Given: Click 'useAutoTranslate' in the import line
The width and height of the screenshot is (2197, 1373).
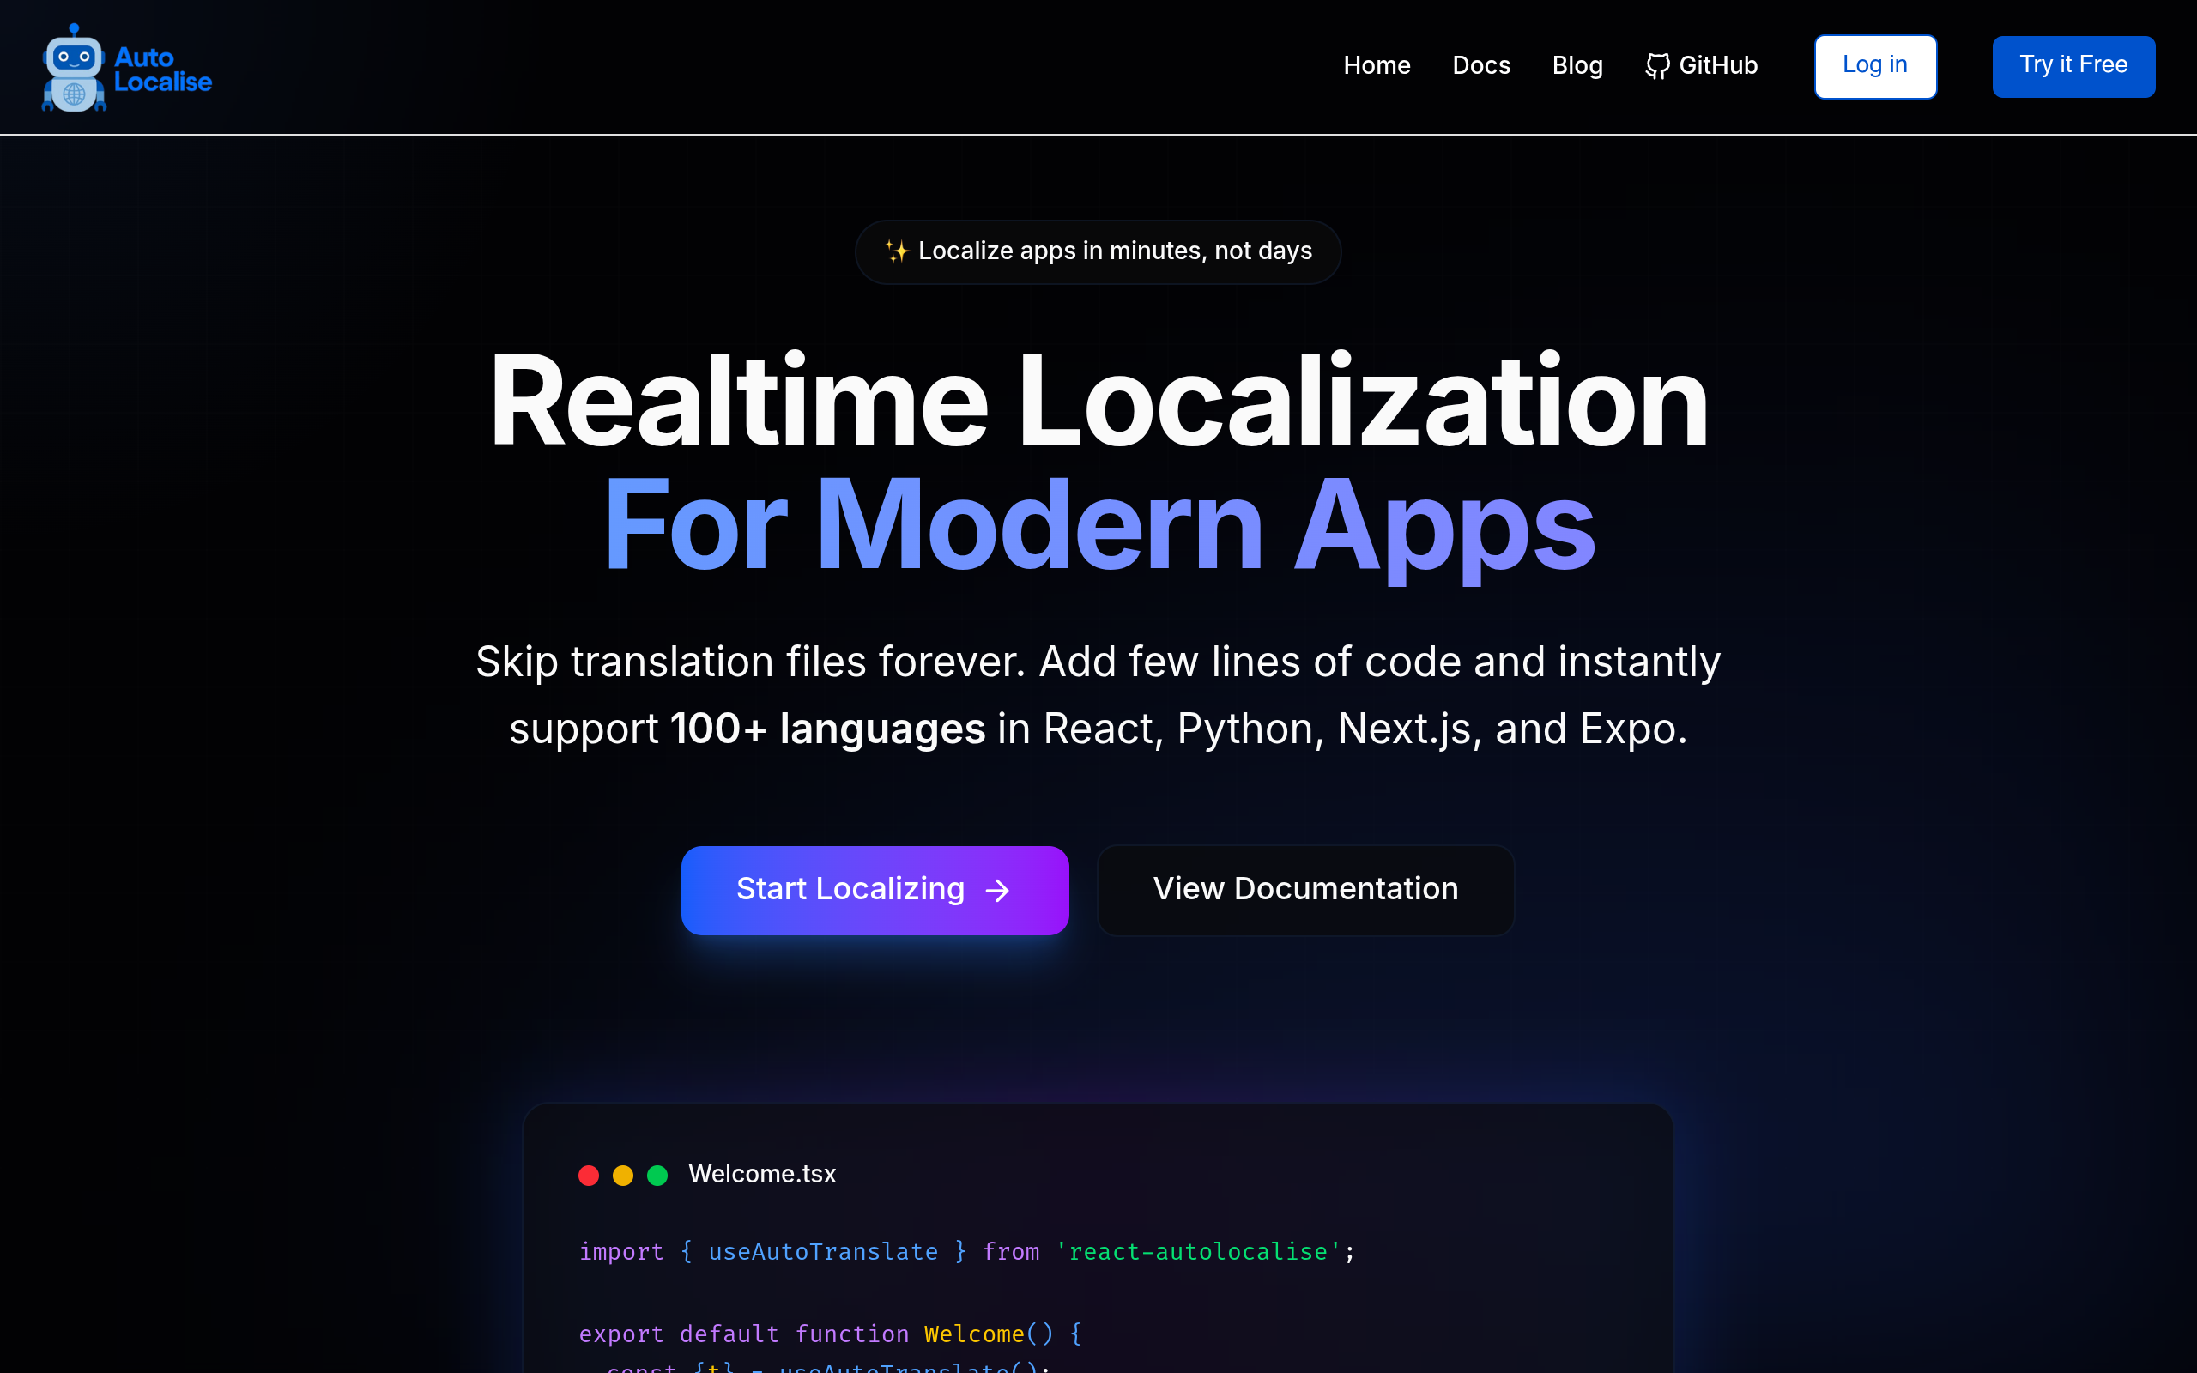Looking at the screenshot, I should [x=822, y=1251].
